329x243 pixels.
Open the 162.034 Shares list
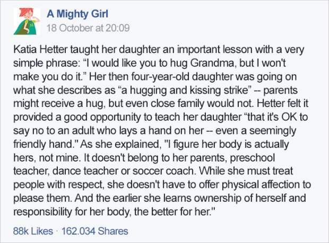tap(95, 231)
